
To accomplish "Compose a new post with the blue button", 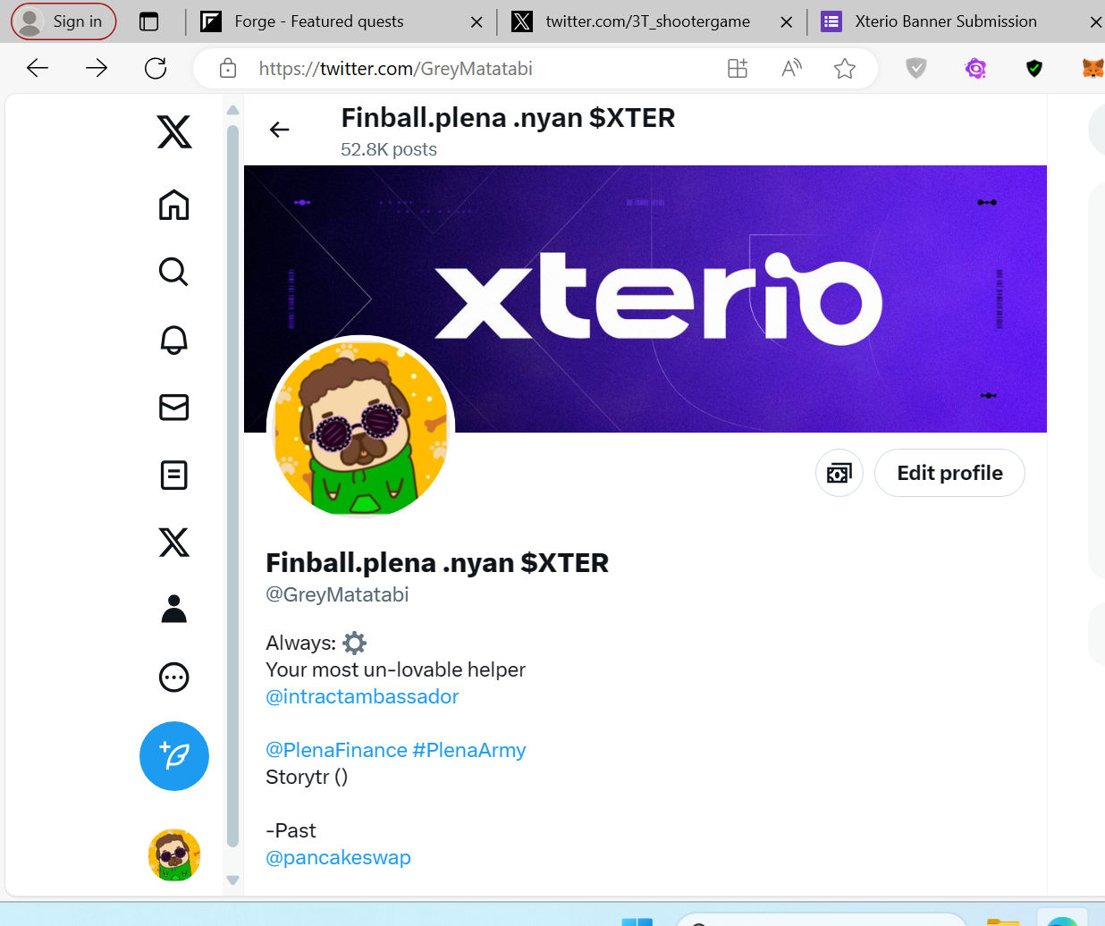I will [174, 756].
